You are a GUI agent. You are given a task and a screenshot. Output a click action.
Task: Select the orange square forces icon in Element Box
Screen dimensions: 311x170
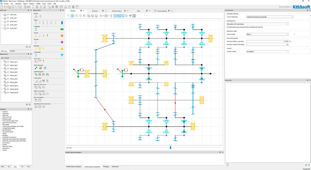(x=62, y=36)
